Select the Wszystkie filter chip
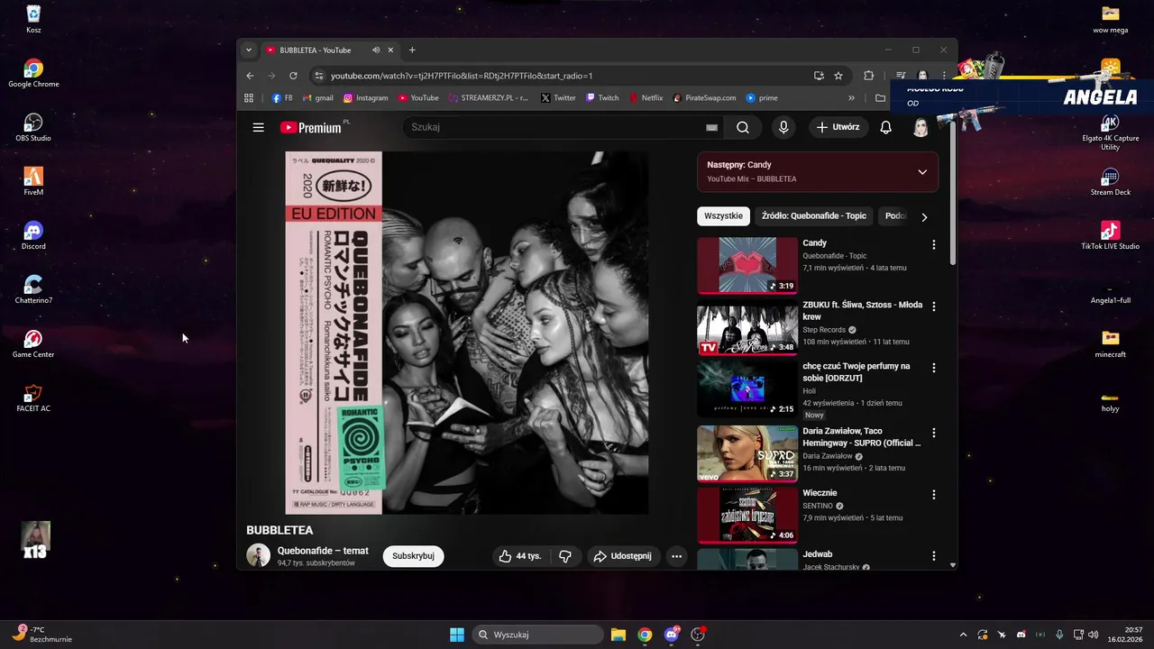Viewport: 1154px width, 649px height. 723,216
